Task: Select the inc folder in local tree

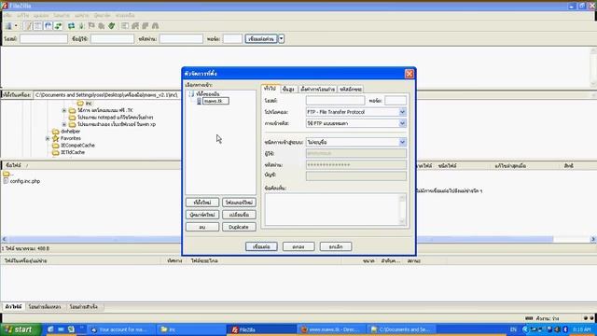Action: point(89,104)
